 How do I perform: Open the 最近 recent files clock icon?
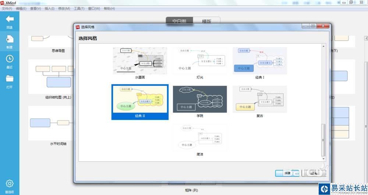10,59
